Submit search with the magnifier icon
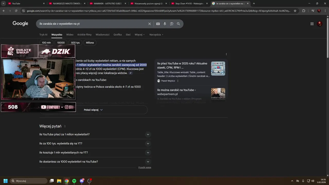The width and height of the screenshot is (329, 185). pyautogui.click(x=178, y=24)
